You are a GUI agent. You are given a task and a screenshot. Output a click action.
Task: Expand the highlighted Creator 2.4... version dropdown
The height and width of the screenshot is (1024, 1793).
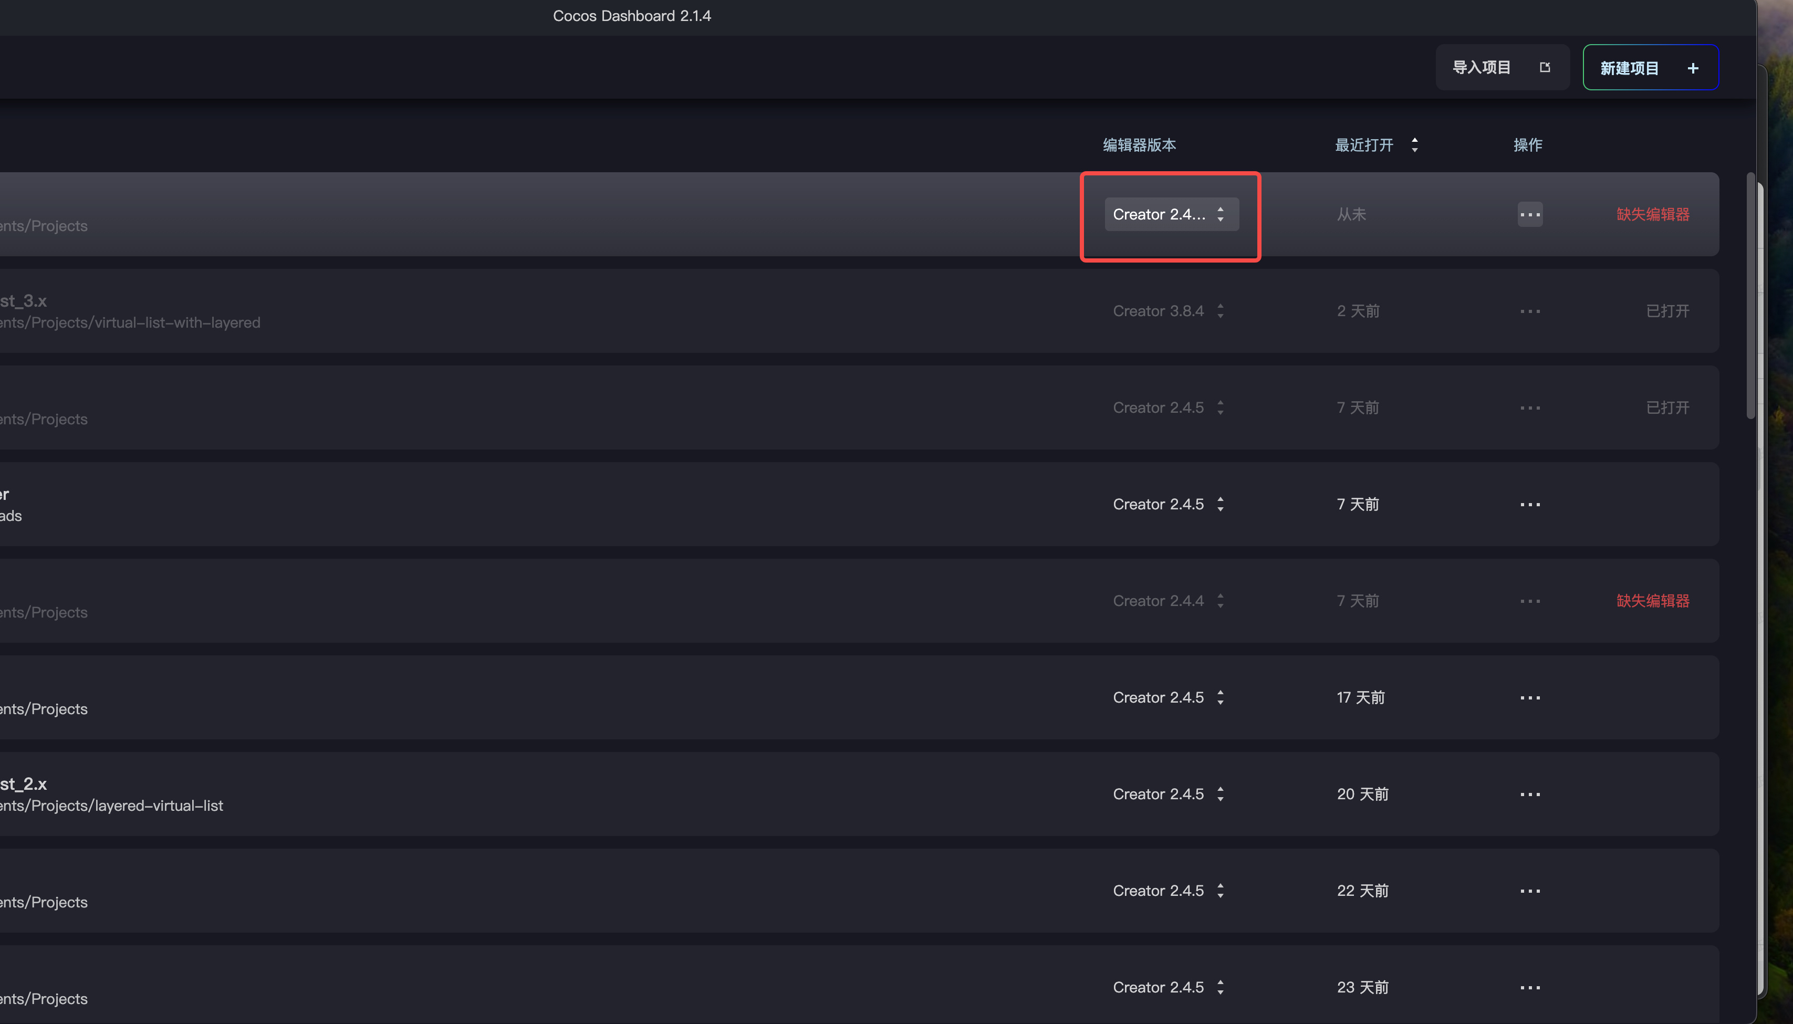click(x=1171, y=214)
